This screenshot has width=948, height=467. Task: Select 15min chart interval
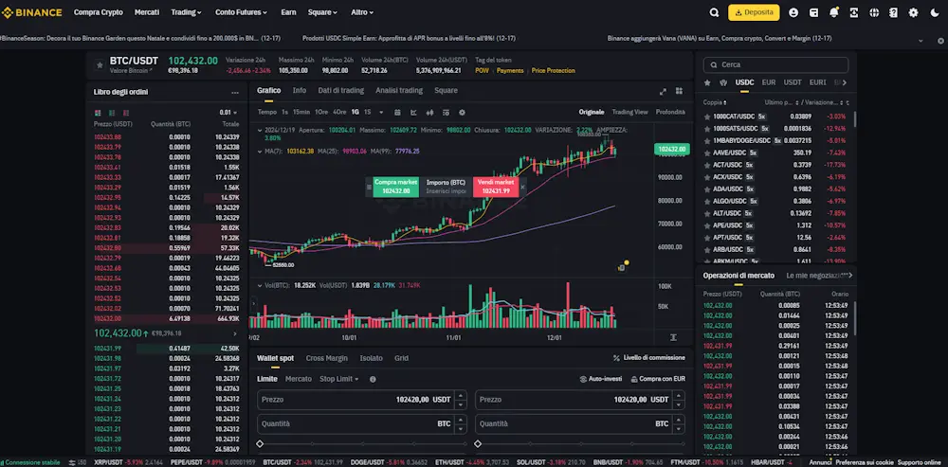click(301, 113)
